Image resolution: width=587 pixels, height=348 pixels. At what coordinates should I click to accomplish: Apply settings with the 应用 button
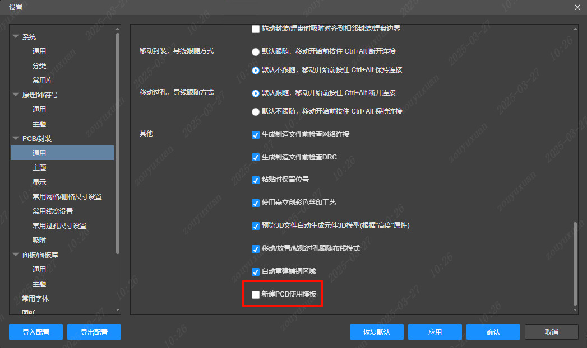435,332
